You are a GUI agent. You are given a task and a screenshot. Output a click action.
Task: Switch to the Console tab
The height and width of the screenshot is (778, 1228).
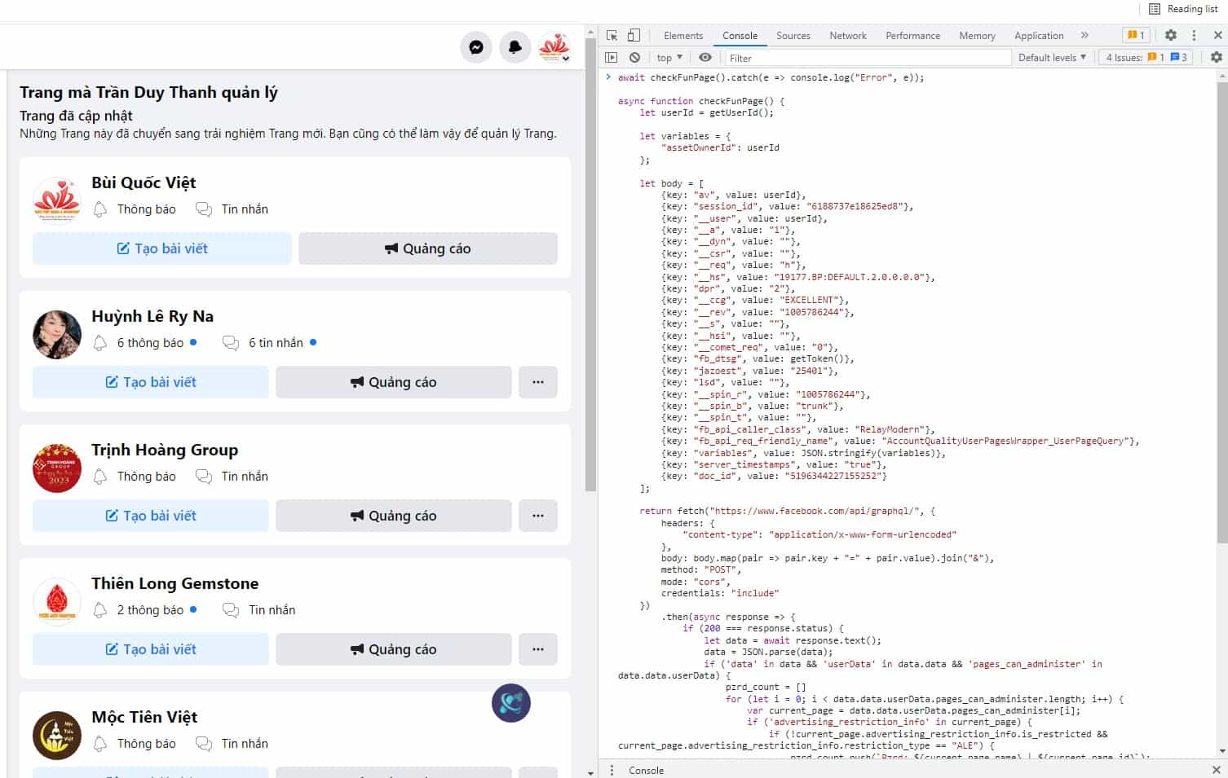[x=740, y=36]
